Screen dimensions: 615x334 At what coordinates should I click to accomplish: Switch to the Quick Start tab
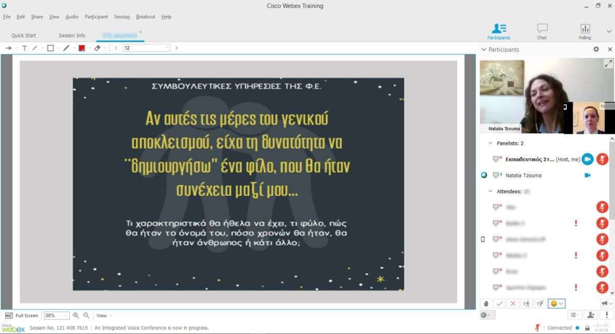click(23, 35)
